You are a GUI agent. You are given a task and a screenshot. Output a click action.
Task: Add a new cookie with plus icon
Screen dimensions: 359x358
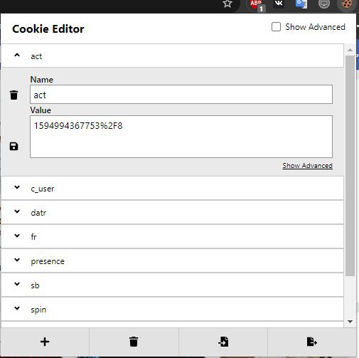pyautogui.click(x=45, y=342)
